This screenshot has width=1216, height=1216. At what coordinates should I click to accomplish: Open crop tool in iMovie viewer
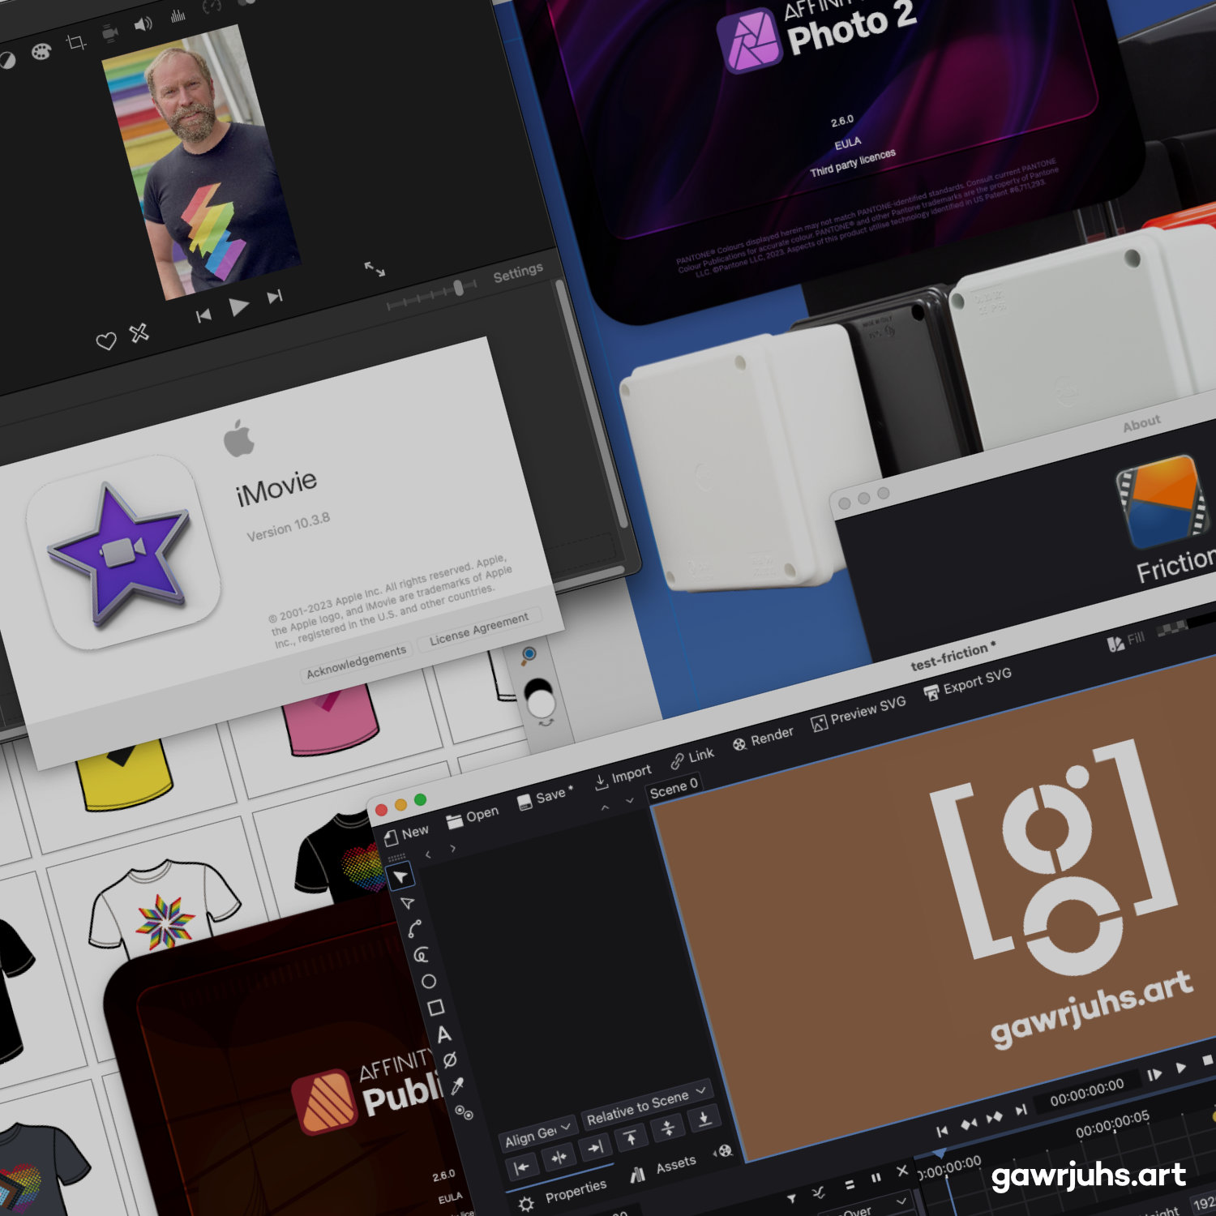(x=75, y=42)
